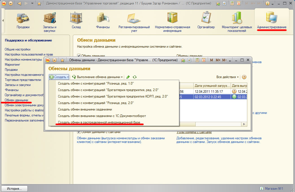Open calculator icon in dialog title bar
Image resolution: width=295 pixels, height=192 pixels.
click(197, 60)
